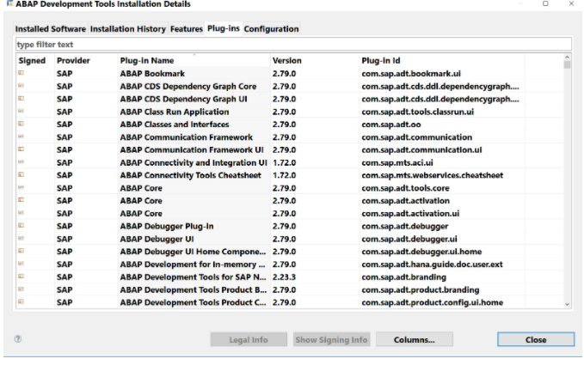Select ABAP Development for In-memory row
Screen dimensions: 584x377
pos(290,265)
